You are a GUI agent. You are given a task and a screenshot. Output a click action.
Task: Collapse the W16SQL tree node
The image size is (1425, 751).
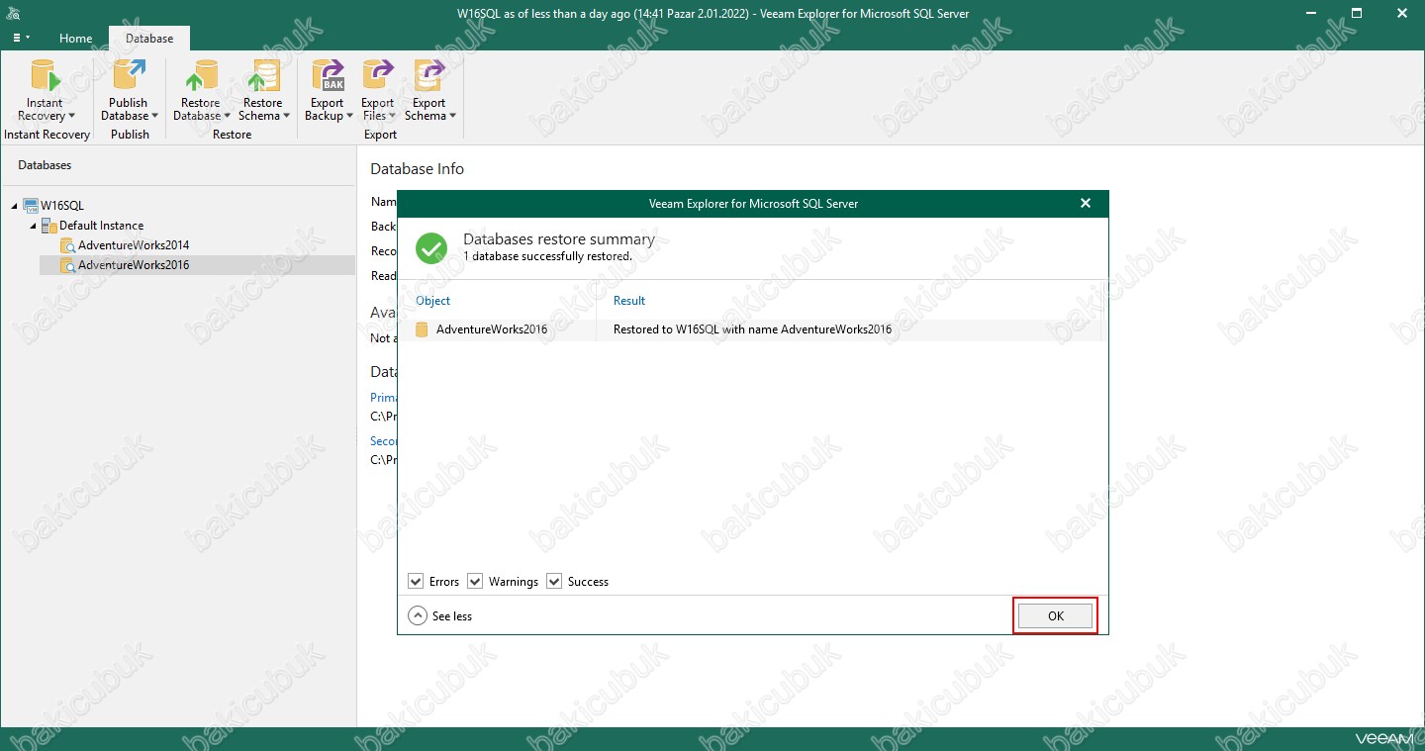click(x=14, y=206)
